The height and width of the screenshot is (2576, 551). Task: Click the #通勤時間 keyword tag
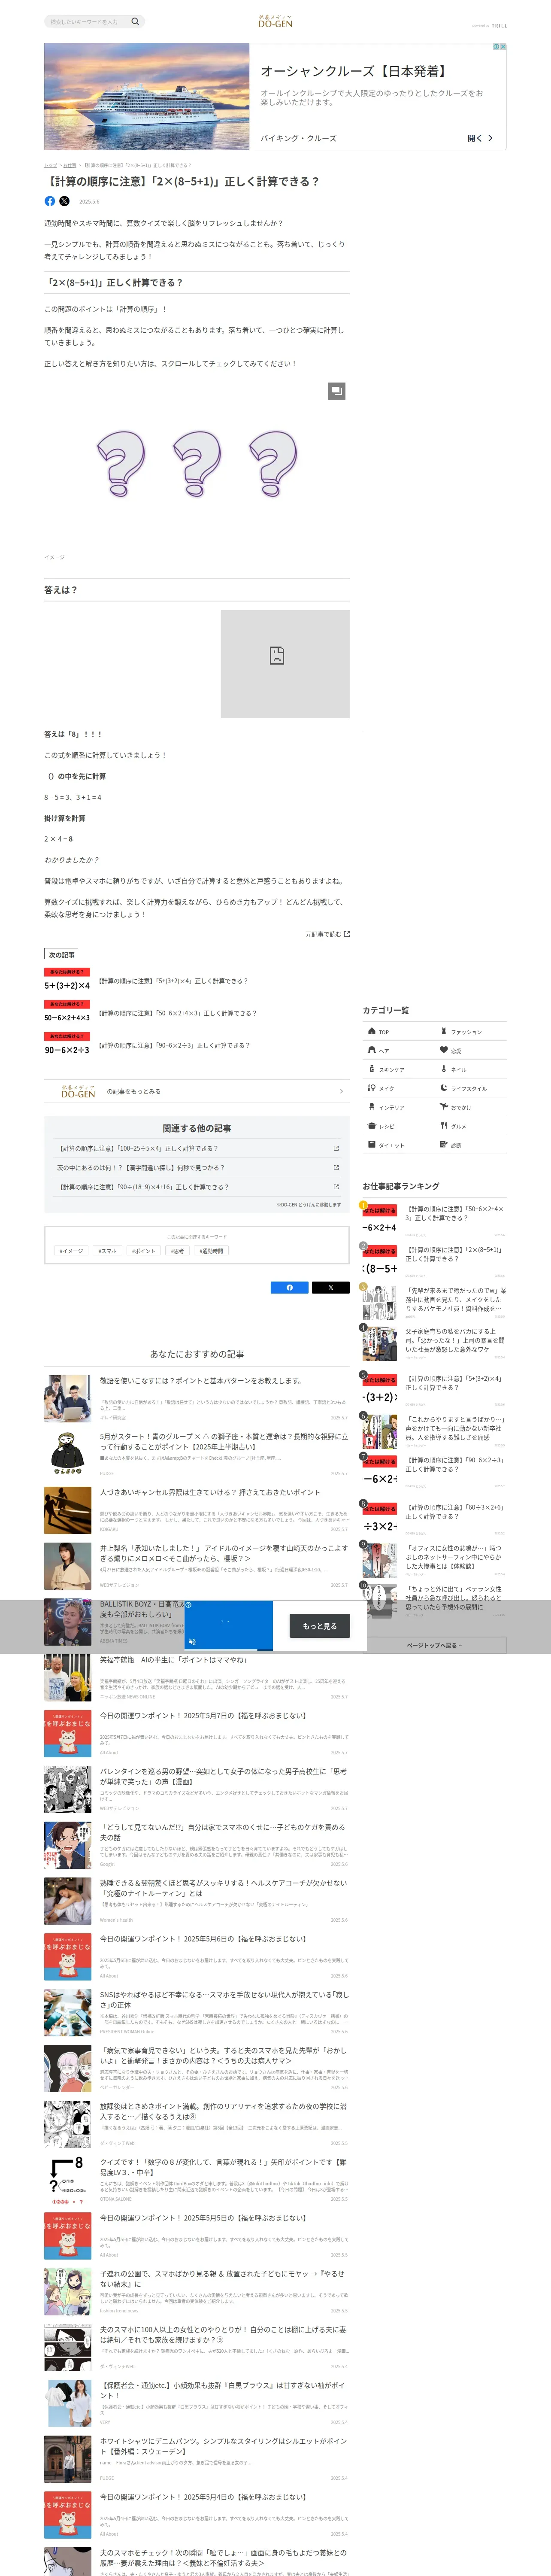(211, 1251)
